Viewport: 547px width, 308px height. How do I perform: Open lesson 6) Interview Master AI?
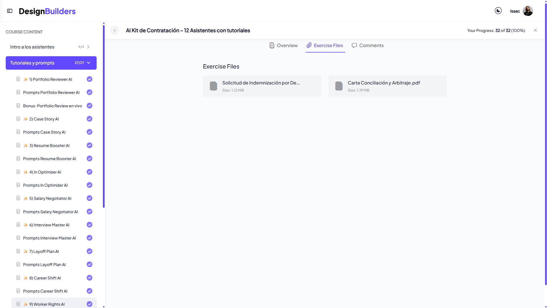point(49,225)
